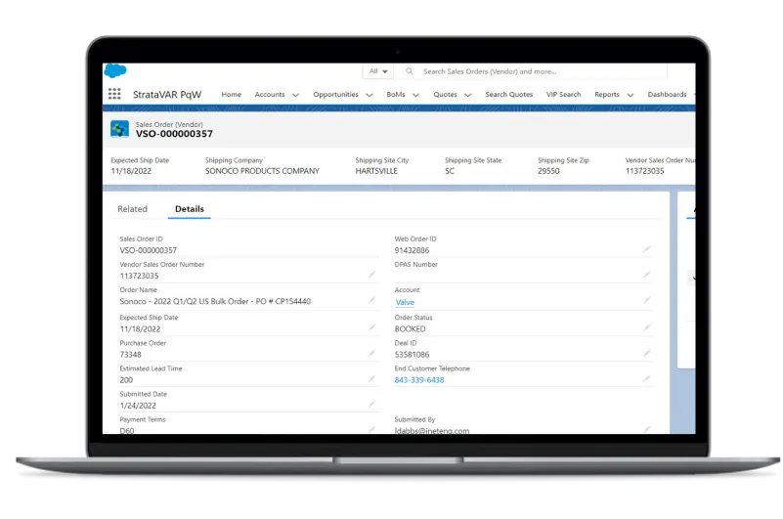Image resolution: width=783 pixels, height=519 pixels.
Task: Edit Estimated Lead Time pencil icon
Action: [x=372, y=378]
